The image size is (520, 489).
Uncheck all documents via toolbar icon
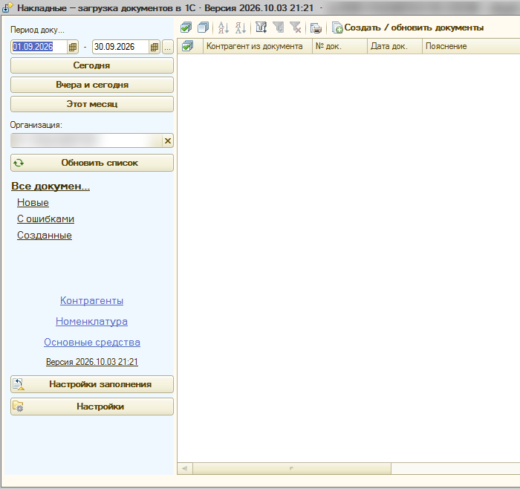coord(203,27)
